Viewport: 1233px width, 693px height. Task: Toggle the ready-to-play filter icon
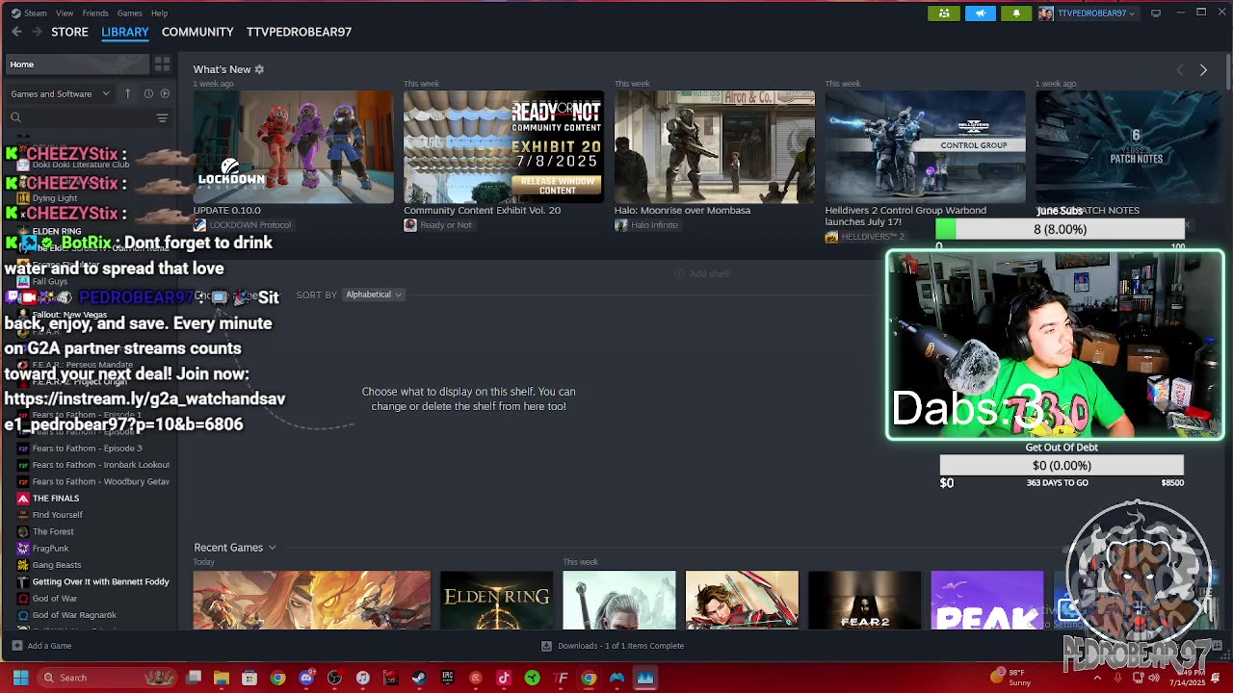[x=165, y=93]
